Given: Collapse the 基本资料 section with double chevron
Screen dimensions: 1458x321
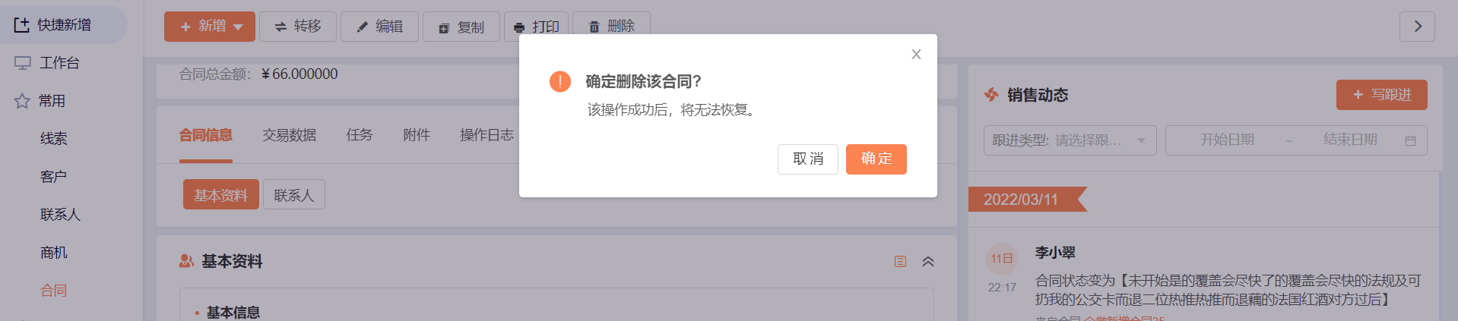Looking at the screenshot, I should coord(928,262).
